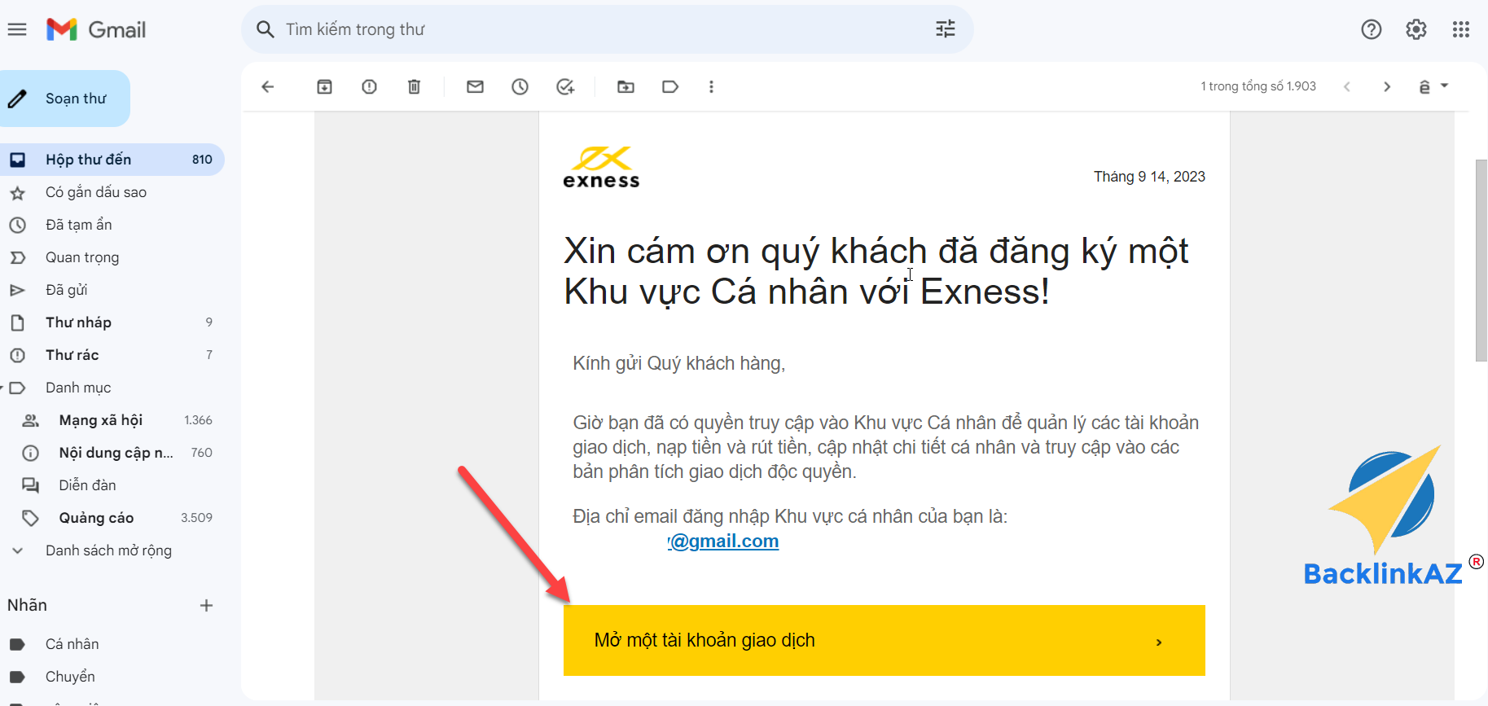Click the date Tháng 9 14, 2023
This screenshot has width=1488, height=706.
[1149, 177]
